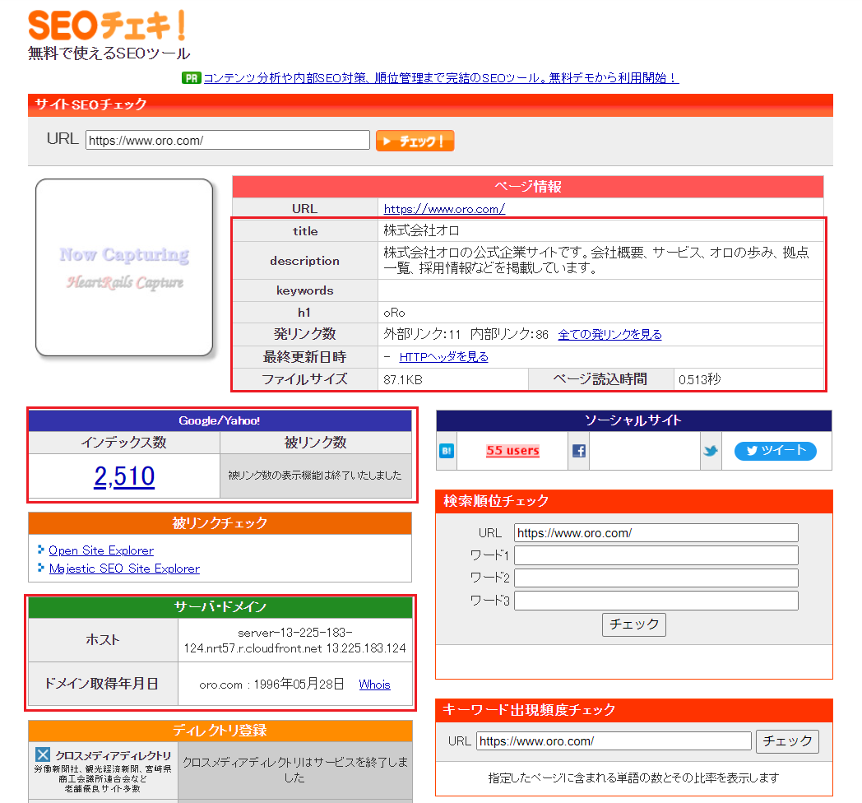
Task: Open the Whois link for oro.com
Action: (x=374, y=685)
